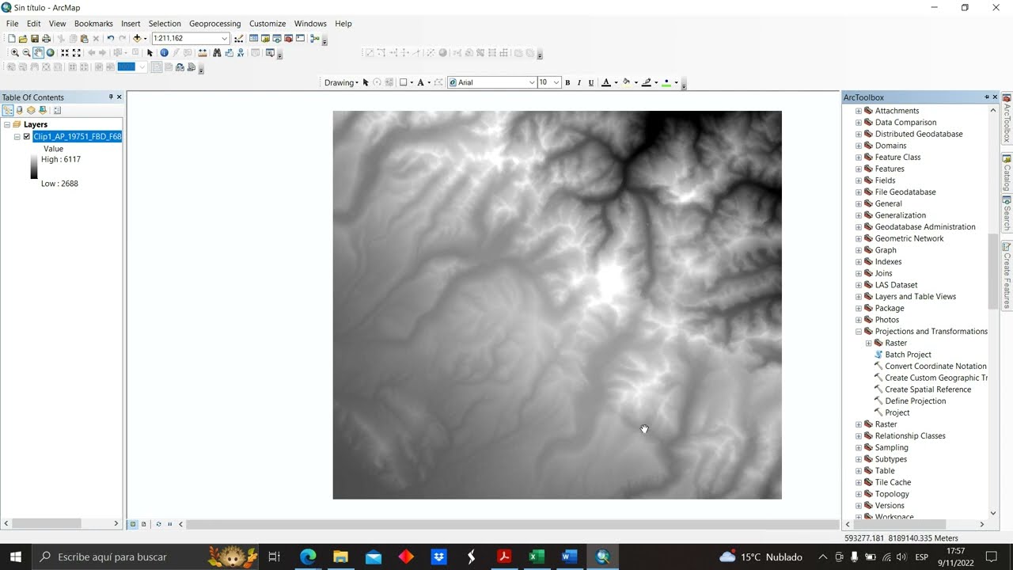Viewport: 1013px width, 570px height.
Task: Zoom to Full Extent globe
Action: pyautogui.click(x=50, y=53)
